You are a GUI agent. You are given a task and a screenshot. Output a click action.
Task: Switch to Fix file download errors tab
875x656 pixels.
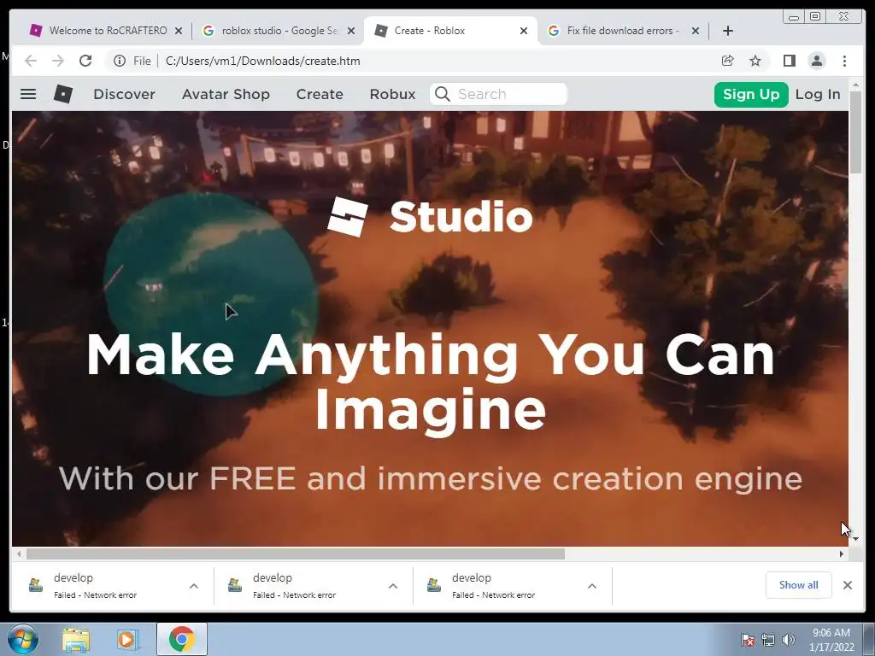[623, 31]
